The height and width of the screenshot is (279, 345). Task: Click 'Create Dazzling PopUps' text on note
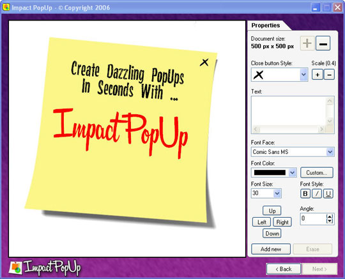point(128,73)
